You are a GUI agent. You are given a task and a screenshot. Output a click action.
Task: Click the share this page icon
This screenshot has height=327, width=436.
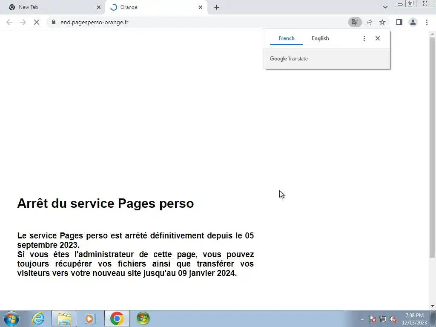(369, 22)
